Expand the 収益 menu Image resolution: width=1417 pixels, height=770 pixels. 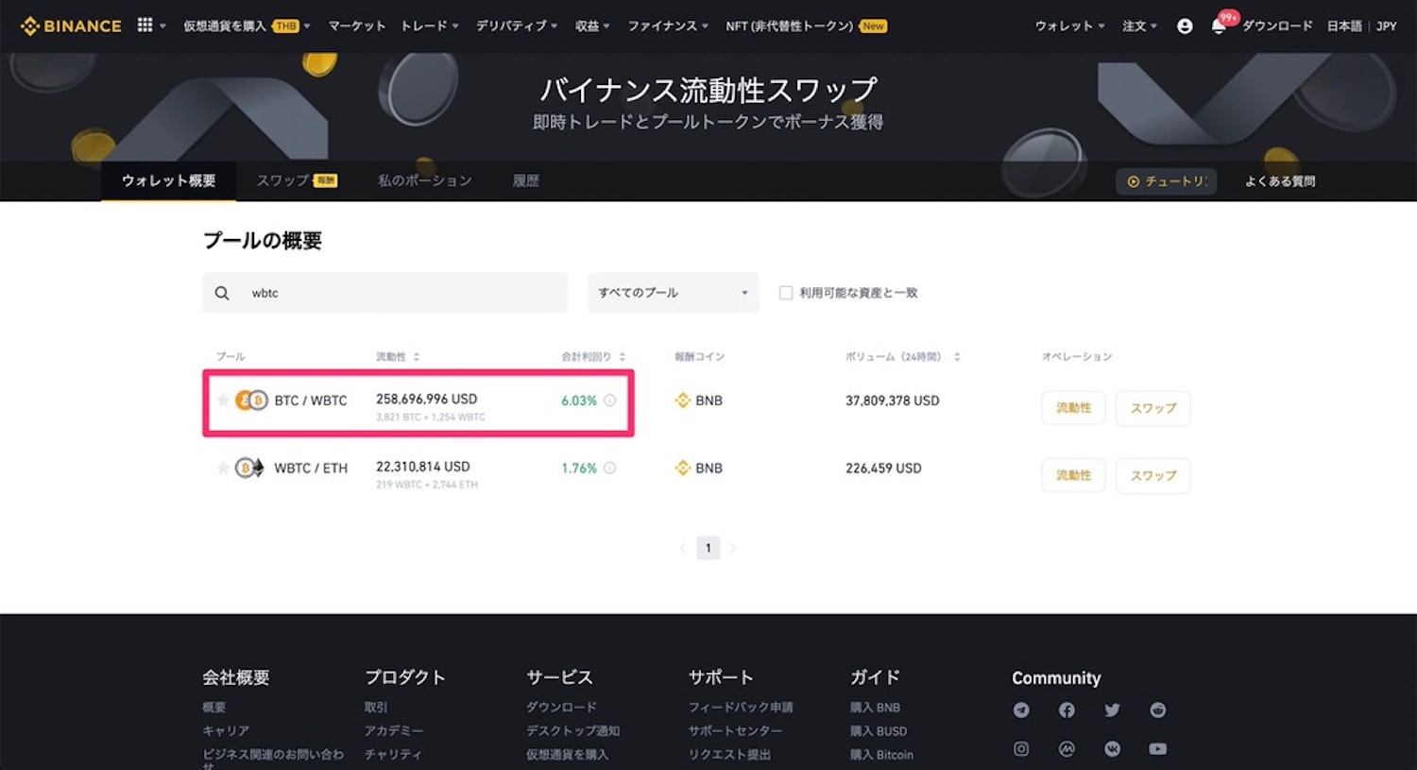[592, 26]
